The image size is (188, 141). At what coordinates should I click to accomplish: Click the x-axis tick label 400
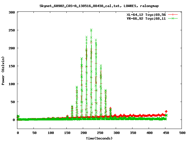point(150,133)
